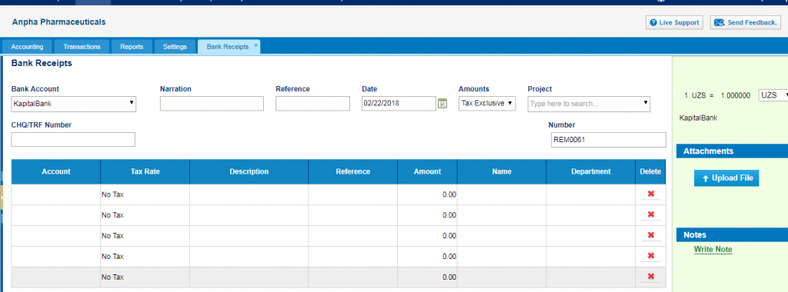Click the Upload File button
The image size is (788, 292).
(x=726, y=178)
